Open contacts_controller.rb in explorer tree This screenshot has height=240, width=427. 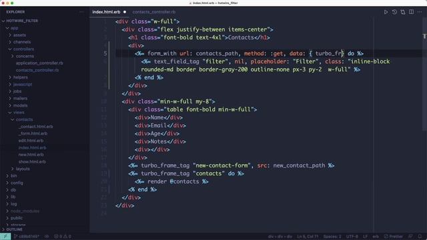tap(37, 70)
